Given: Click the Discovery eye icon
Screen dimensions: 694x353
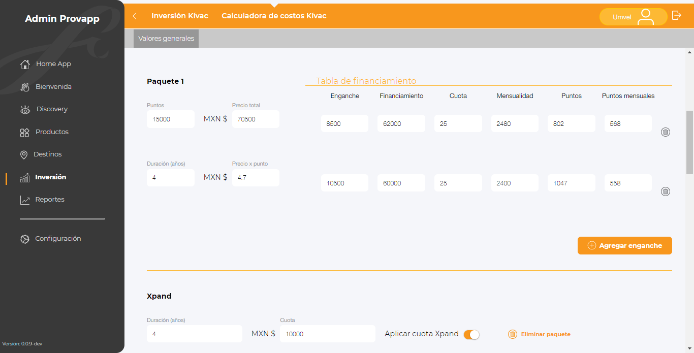Looking at the screenshot, I should click(x=25, y=110).
